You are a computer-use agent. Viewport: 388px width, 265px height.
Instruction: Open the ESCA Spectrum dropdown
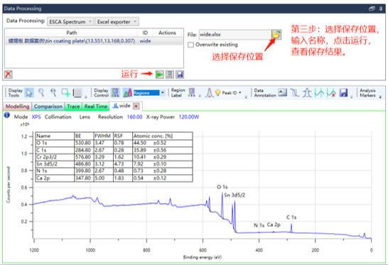70,22
